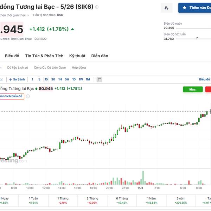The height and width of the screenshot is (211, 211).
Task: Switch to Tin Tức & Phân Tích tab
Action: click(x=44, y=56)
